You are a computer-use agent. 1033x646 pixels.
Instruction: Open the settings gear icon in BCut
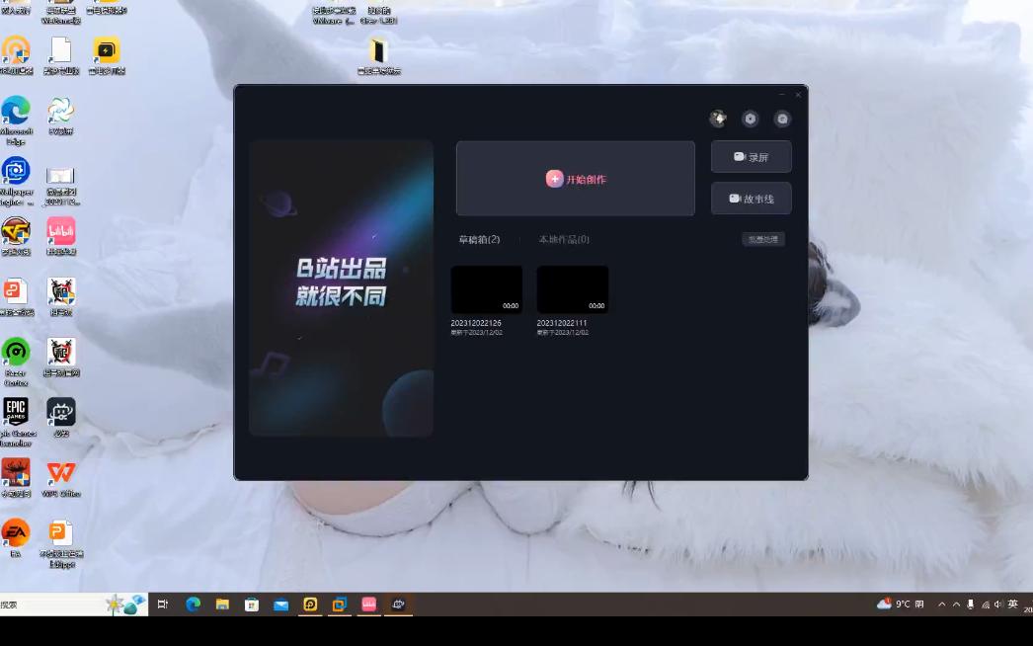(750, 119)
